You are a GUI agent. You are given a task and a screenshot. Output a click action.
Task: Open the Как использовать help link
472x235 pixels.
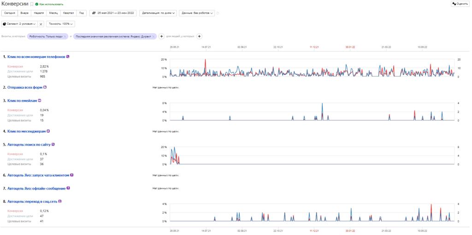(51, 5)
